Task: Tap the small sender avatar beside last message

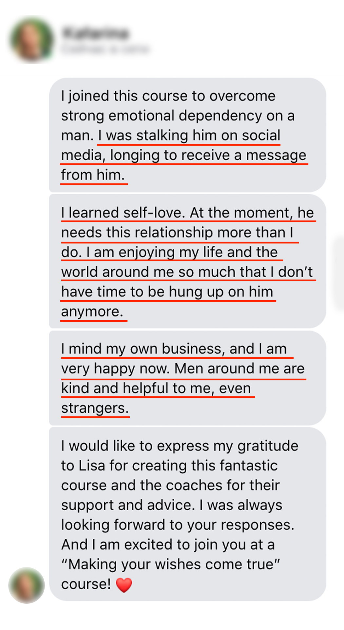Action: click(x=27, y=585)
